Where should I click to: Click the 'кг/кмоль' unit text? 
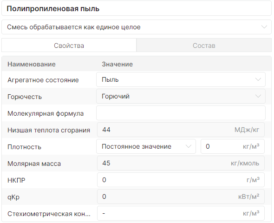[245, 163]
